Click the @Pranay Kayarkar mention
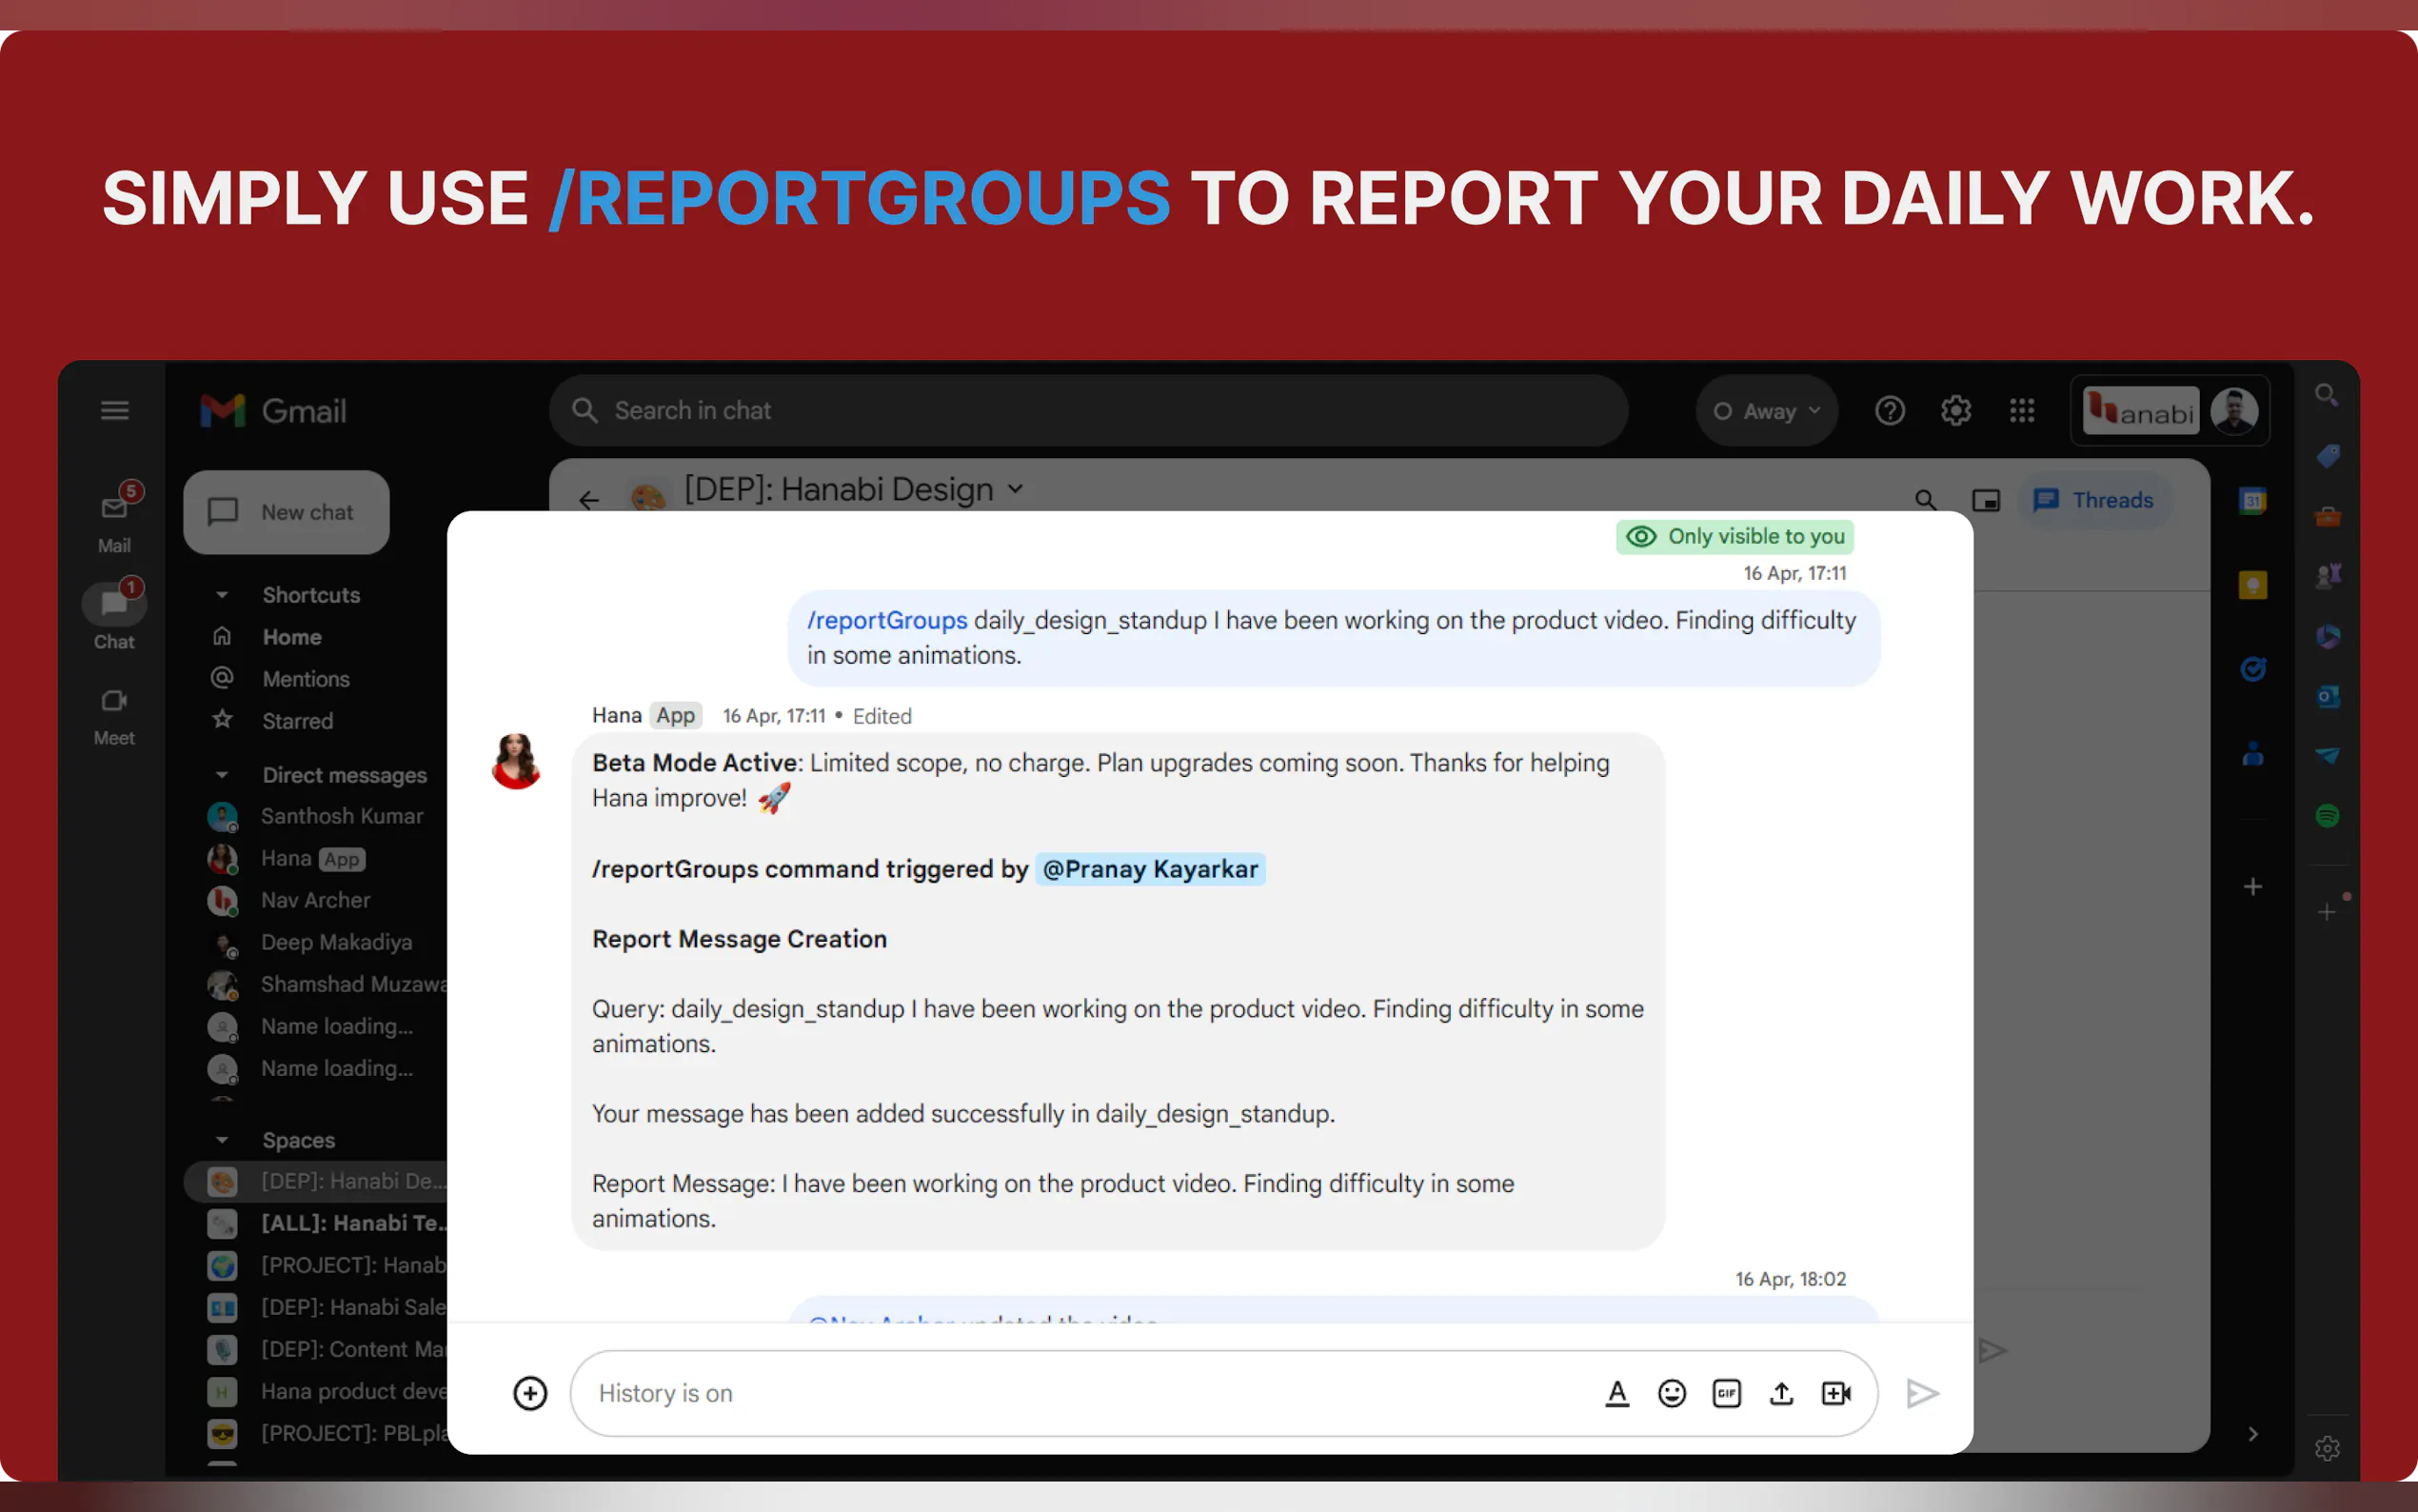2418x1512 pixels. 1150,869
